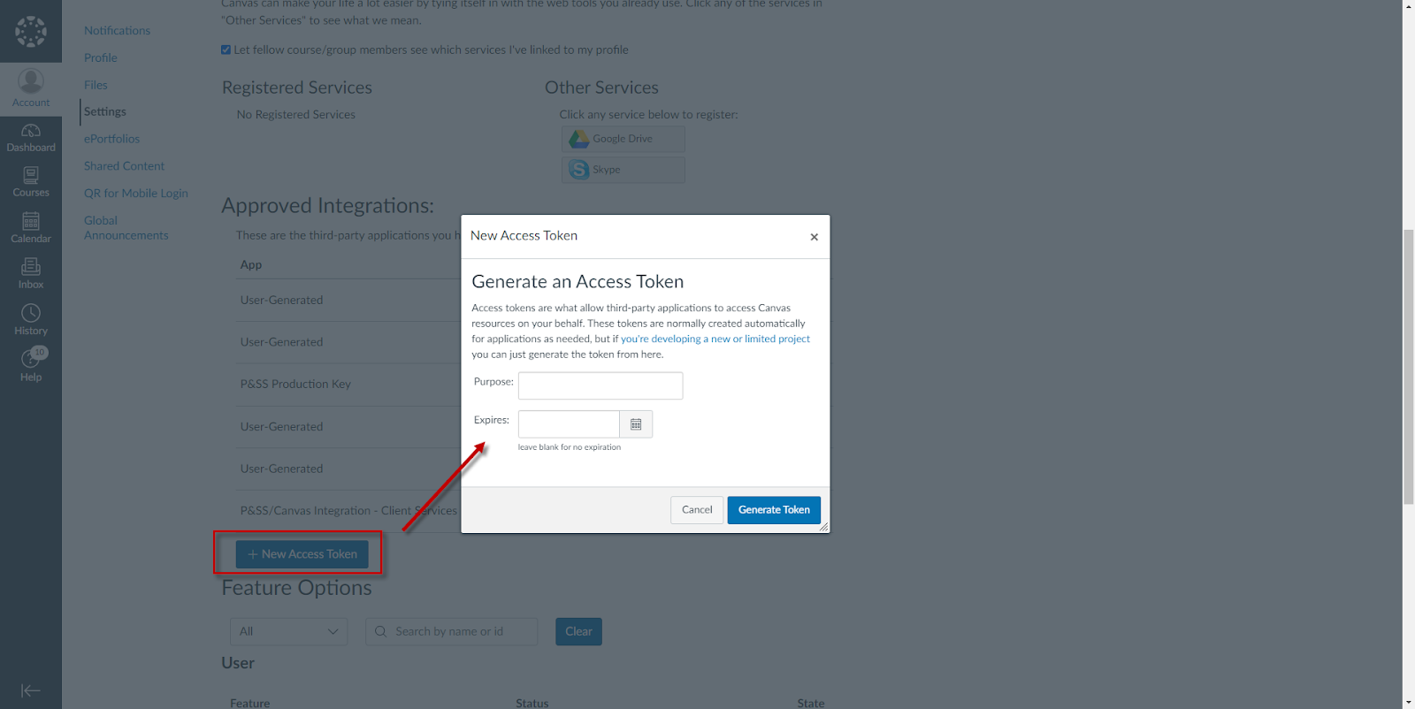Open the Account avatar menu
The width and height of the screenshot is (1415, 709).
31,88
